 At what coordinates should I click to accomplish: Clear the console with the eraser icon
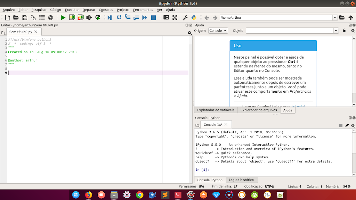tap(347, 125)
